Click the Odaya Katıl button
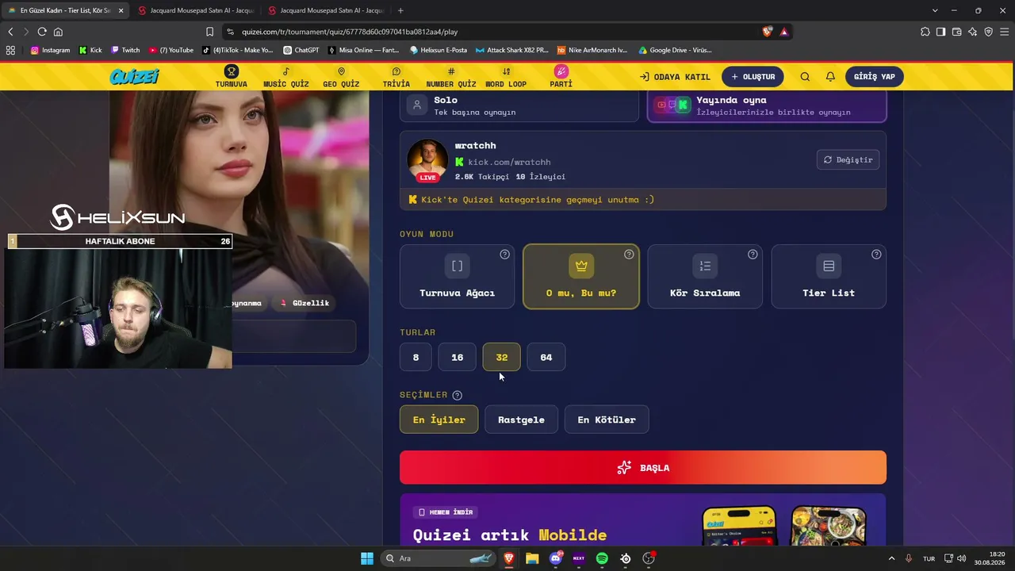 (x=675, y=77)
